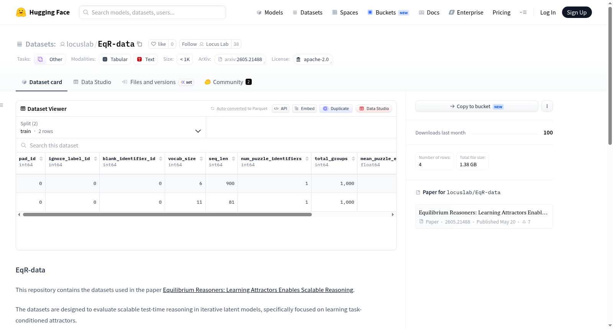Screen dimensions: 613x329
Task: Open the Pricing page
Action: pyautogui.click(x=501, y=12)
